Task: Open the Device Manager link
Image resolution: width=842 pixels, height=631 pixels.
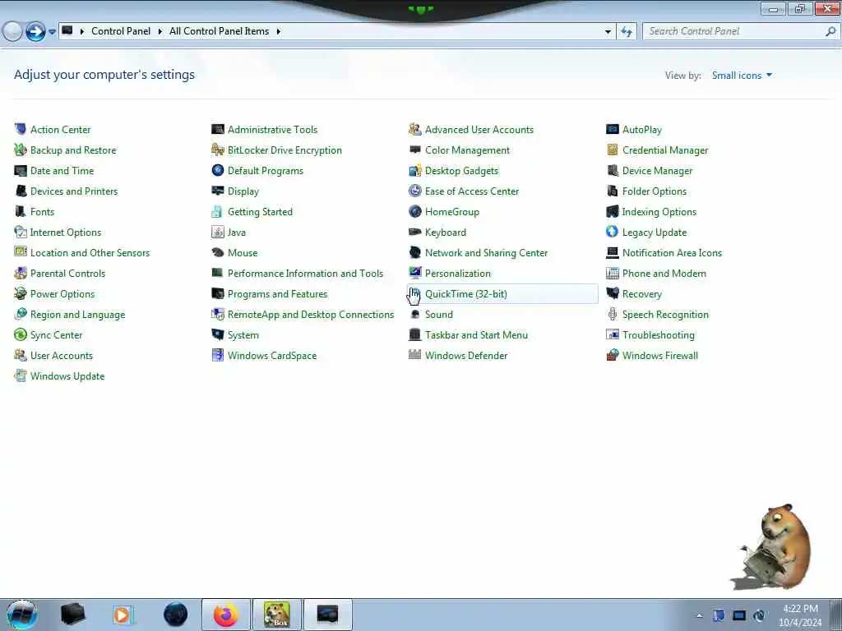Action: coord(657,171)
